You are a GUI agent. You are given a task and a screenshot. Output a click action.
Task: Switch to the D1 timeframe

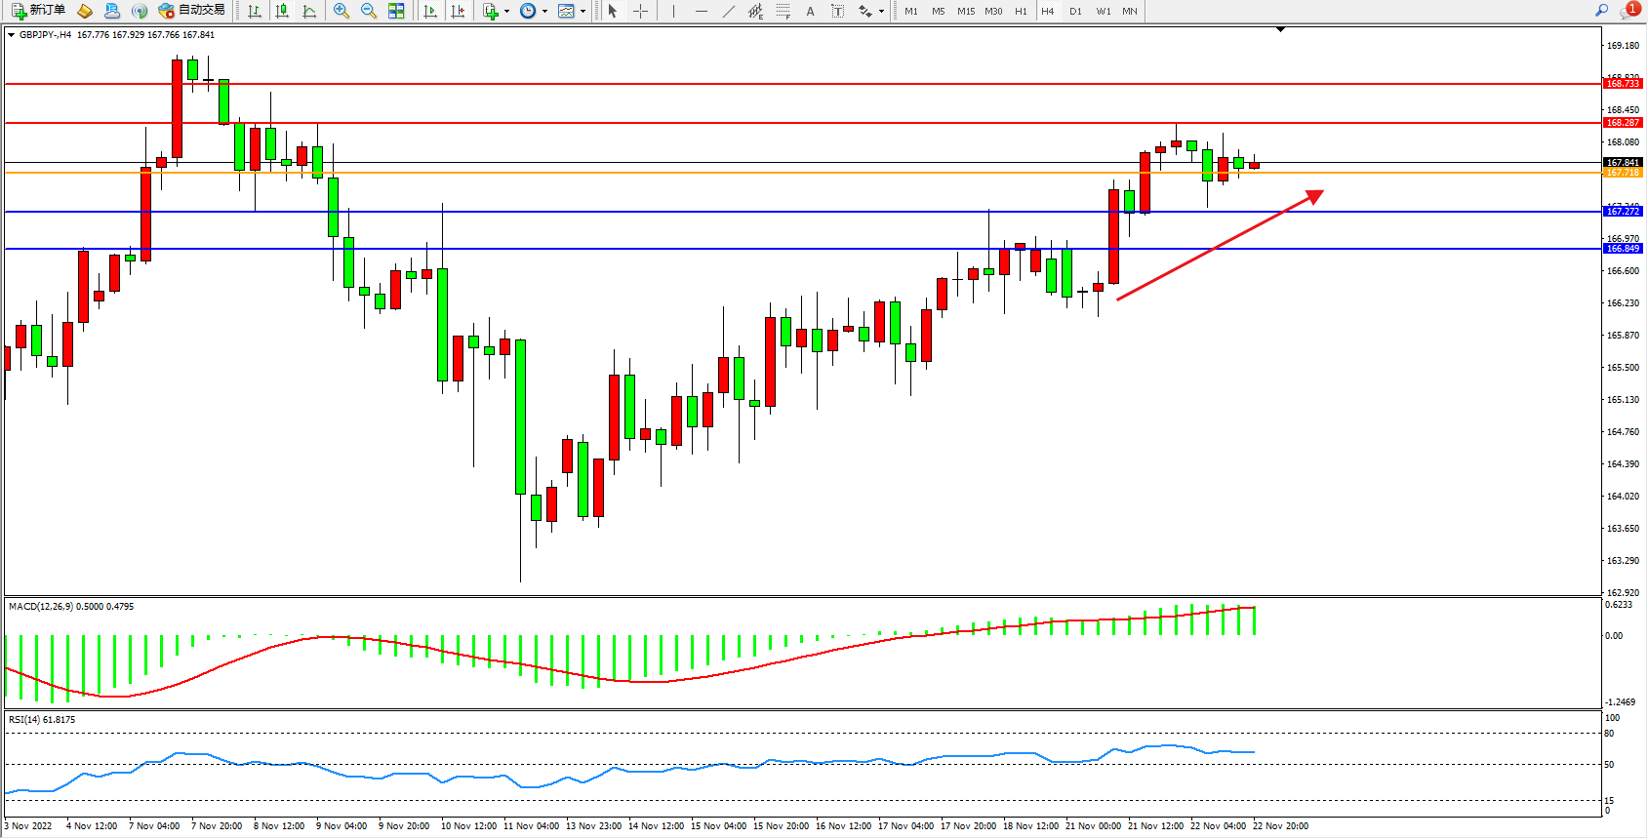pyautogui.click(x=1075, y=11)
